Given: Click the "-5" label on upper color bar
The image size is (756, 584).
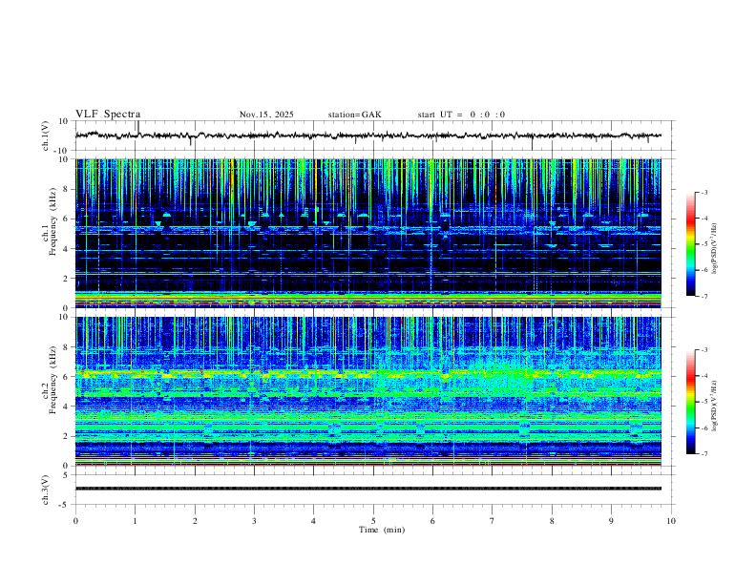Looking at the screenshot, I should pos(703,244).
